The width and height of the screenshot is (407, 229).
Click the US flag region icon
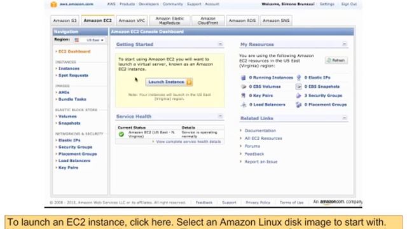coord(76,40)
